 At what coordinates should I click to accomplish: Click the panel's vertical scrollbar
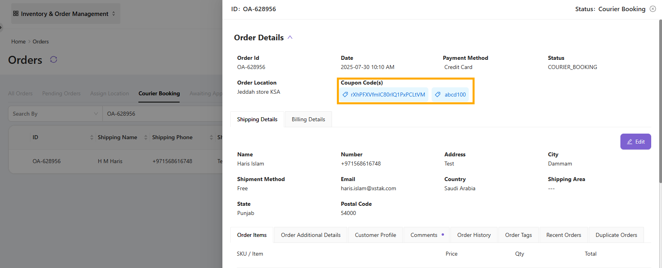click(660, 100)
